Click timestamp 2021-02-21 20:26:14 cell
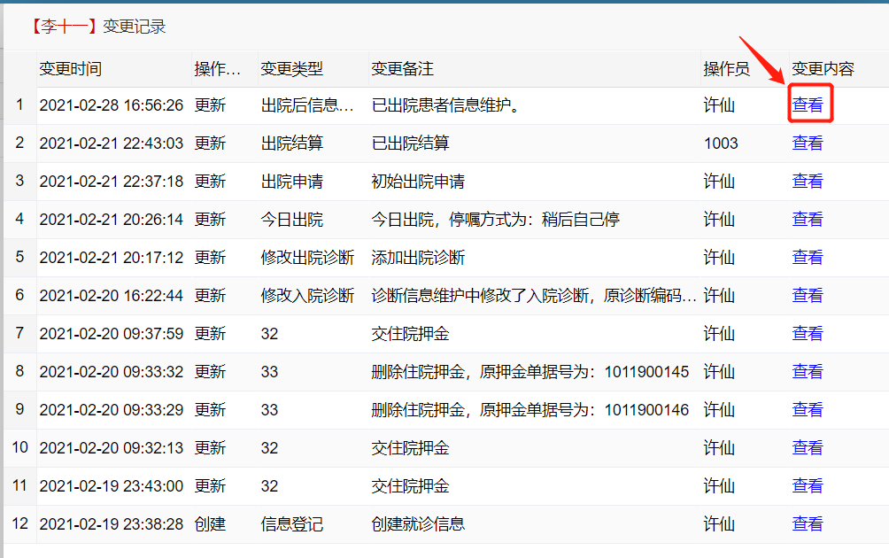 (112, 220)
